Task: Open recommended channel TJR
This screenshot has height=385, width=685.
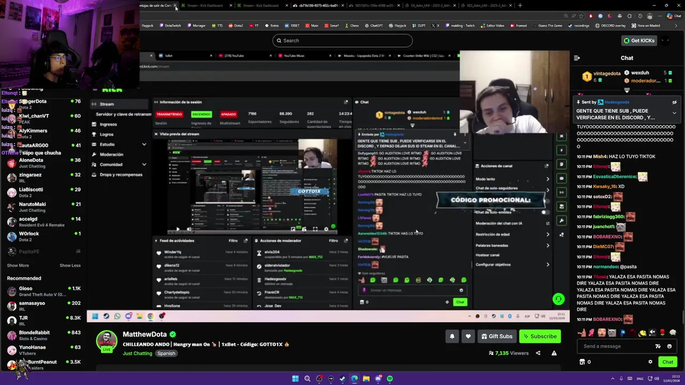Action: pos(44,321)
